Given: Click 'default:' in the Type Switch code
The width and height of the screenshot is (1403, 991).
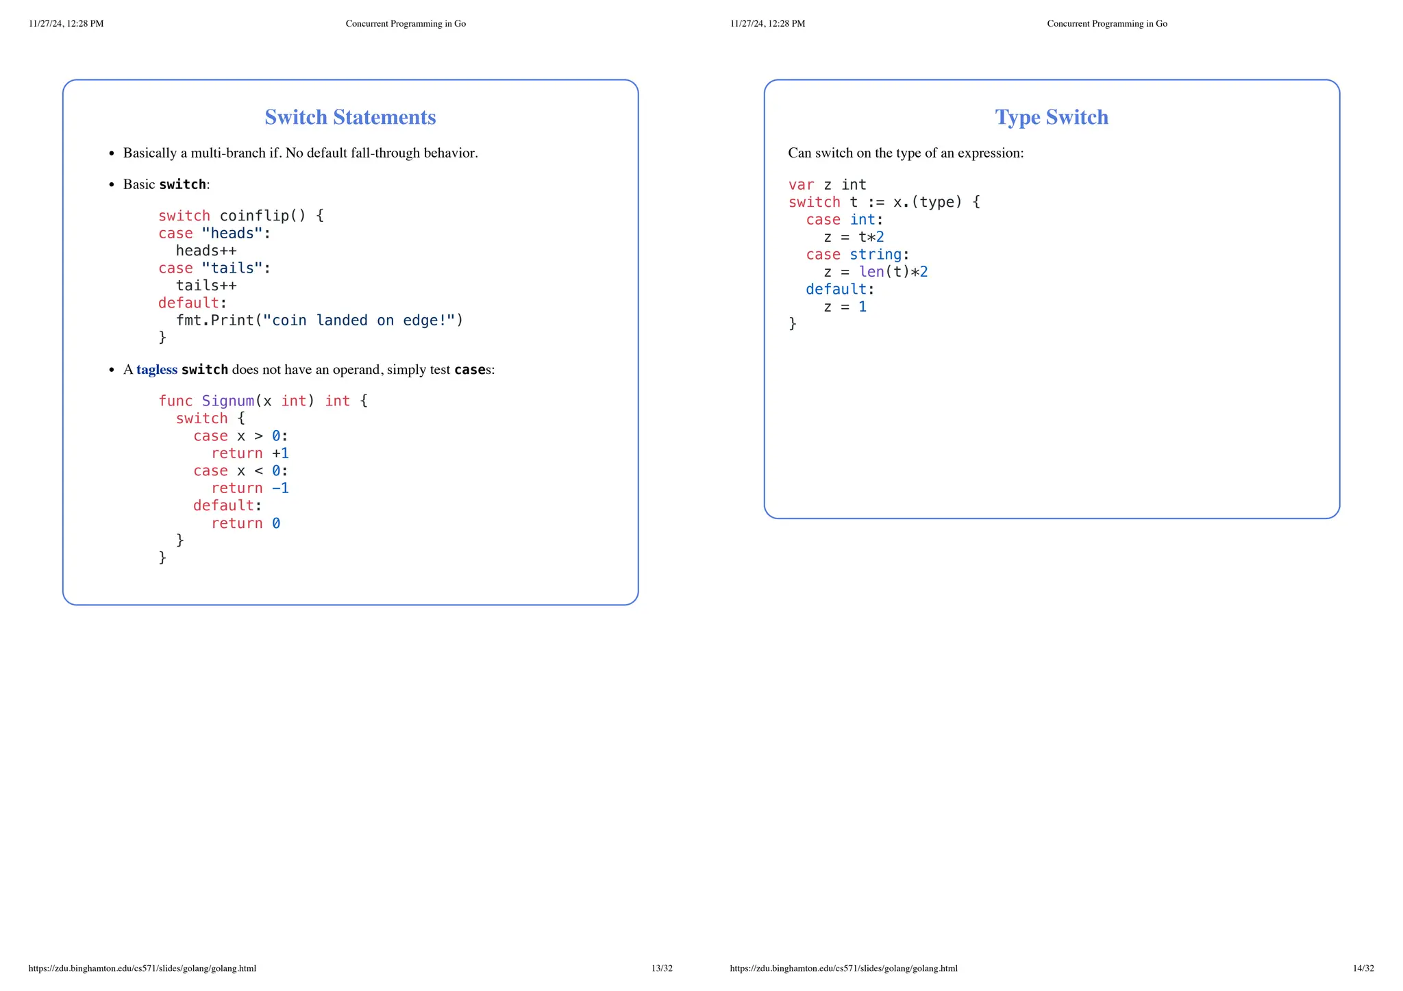Looking at the screenshot, I should click(x=841, y=289).
